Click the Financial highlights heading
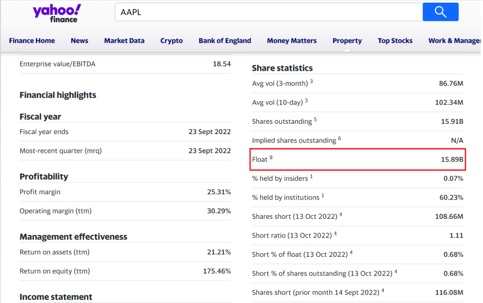 (x=58, y=95)
